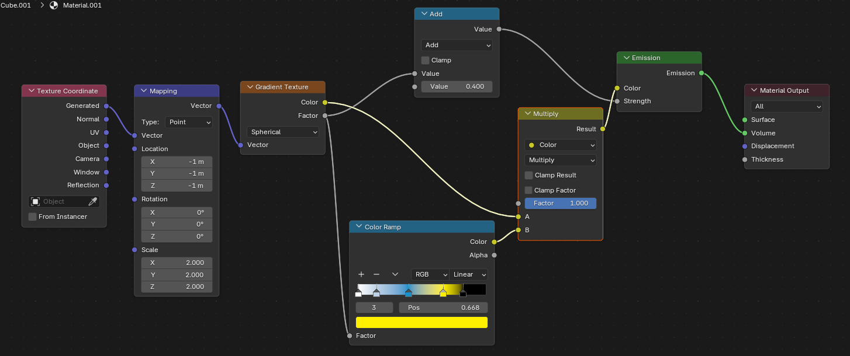This screenshot has width=850, height=356.
Task: Toggle the Clamp Result checkbox
Action: [x=528, y=175]
